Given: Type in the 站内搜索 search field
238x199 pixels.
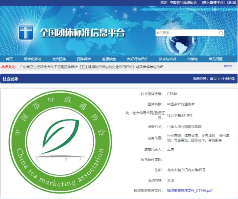Looking at the screenshot, I should [186, 33].
